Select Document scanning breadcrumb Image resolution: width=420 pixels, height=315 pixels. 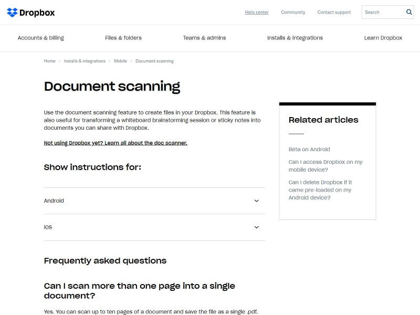point(154,61)
